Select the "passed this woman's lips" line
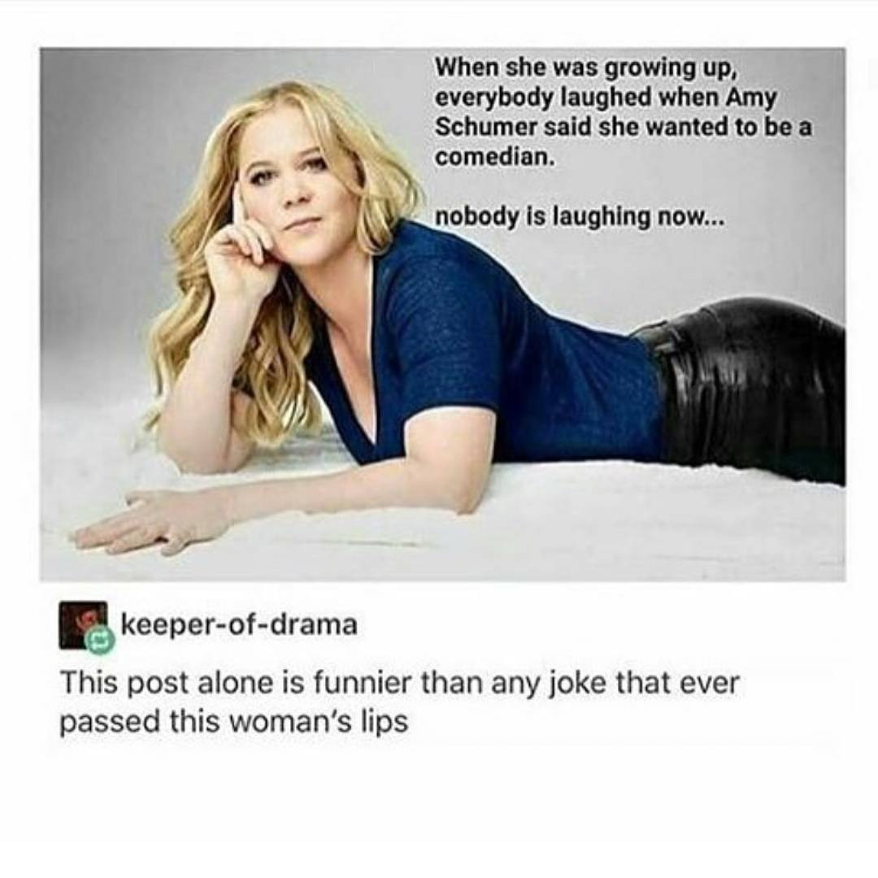 pyautogui.click(x=234, y=722)
